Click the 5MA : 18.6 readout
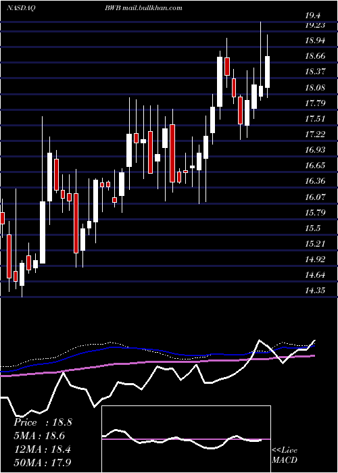Viewport: 338px width, 473px height. (40, 436)
